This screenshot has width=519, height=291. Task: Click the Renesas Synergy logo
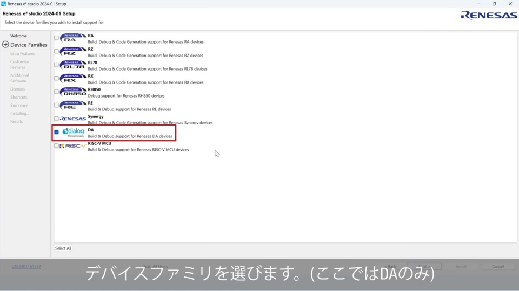pyautogui.click(x=73, y=119)
